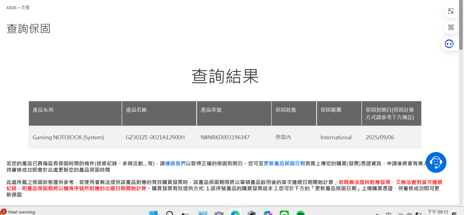Click the 產品序號 column header
The image size is (464, 215).
pyautogui.click(x=234, y=113)
